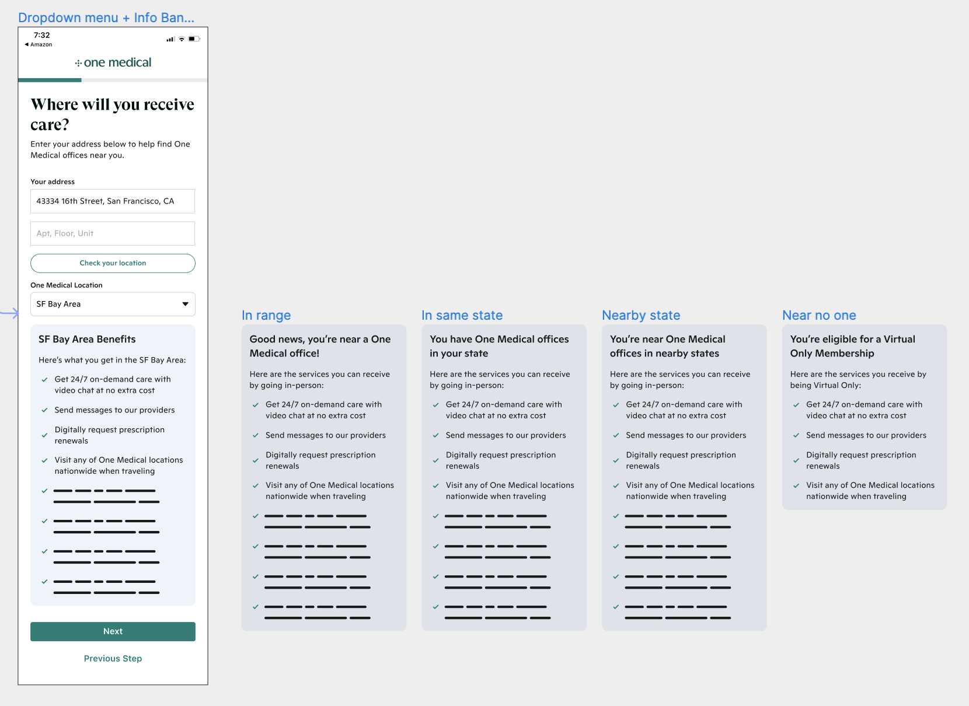Click the Apt, Floor, Unit field
The image size is (969, 706).
click(113, 233)
